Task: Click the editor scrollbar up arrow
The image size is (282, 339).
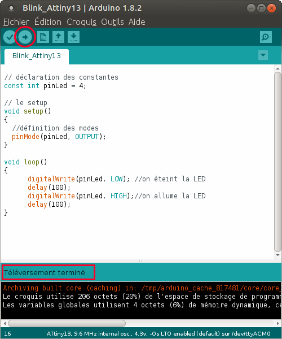Action: coord(277,69)
